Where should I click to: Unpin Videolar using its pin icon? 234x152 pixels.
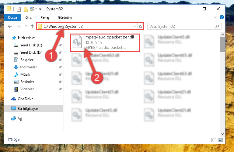tap(60, 89)
